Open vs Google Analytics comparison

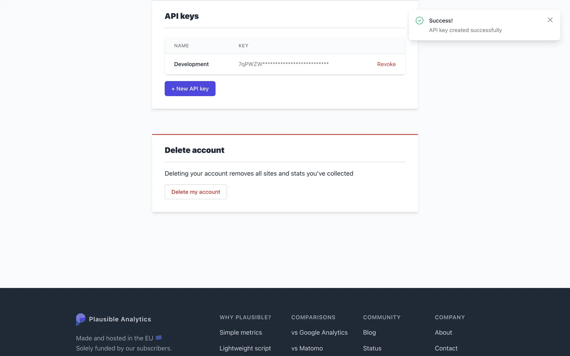pyautogui.click(x=319, y=333)
